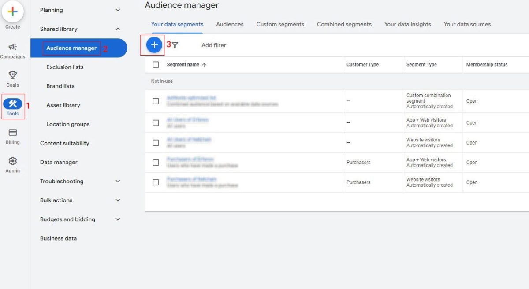Viewport: 529px width, 289px height.
Task: Expand Budgets and bidding section
Action: [x=118, y=219]
